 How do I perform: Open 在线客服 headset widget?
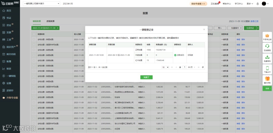267,48
